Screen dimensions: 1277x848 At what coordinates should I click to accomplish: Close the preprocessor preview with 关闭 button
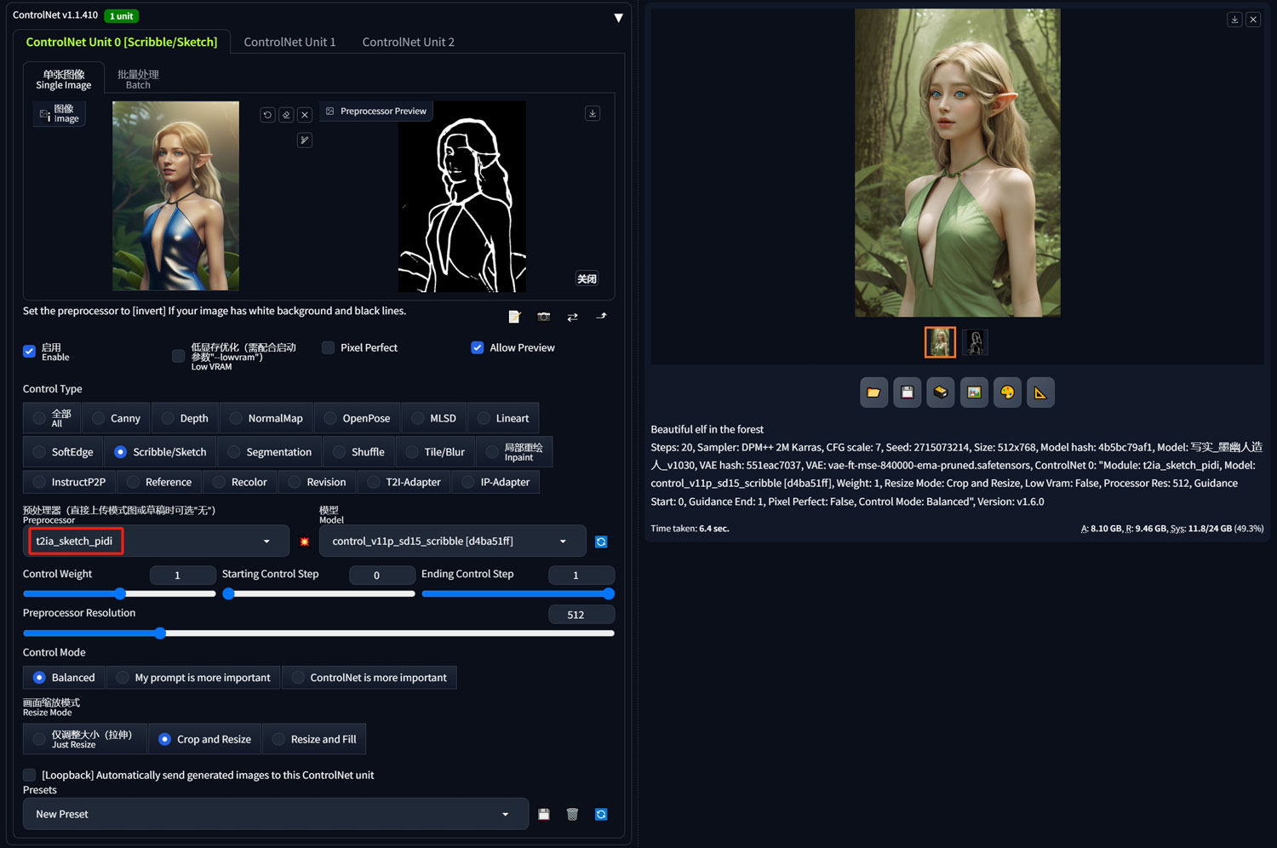coord(587,278)
